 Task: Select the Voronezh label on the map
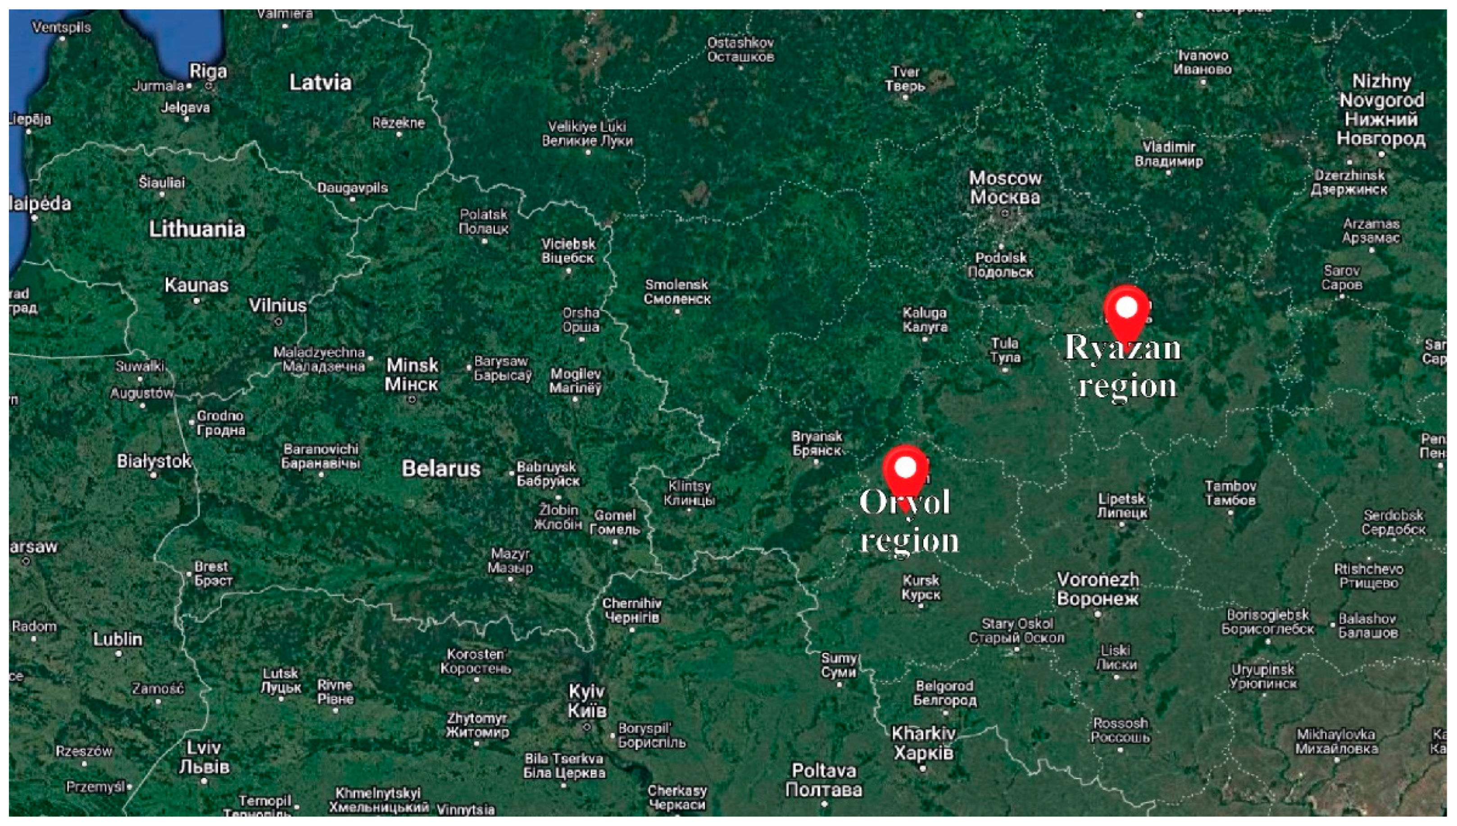click(1098, 589)
